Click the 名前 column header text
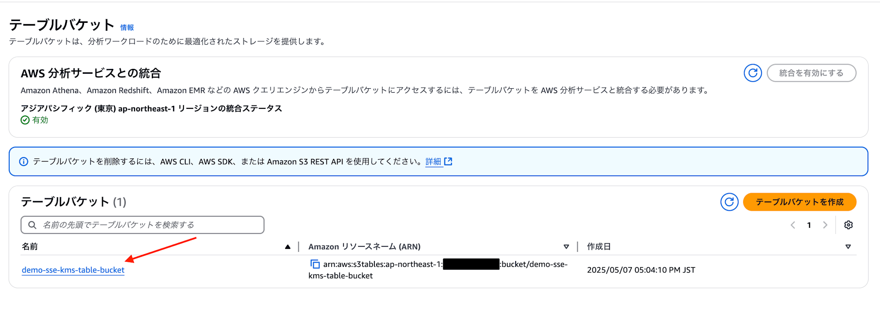880x334 pixels. [x=30, y=247]
